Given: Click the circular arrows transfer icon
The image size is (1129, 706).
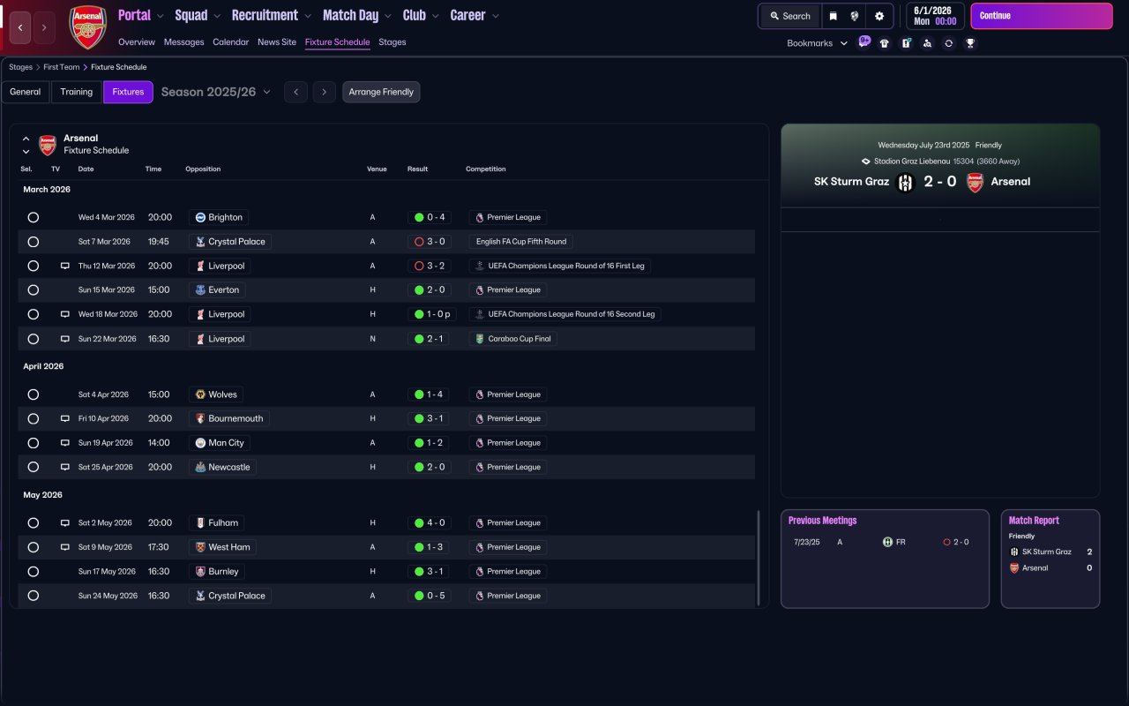Looking at the screenshot, I should (948, 43).
